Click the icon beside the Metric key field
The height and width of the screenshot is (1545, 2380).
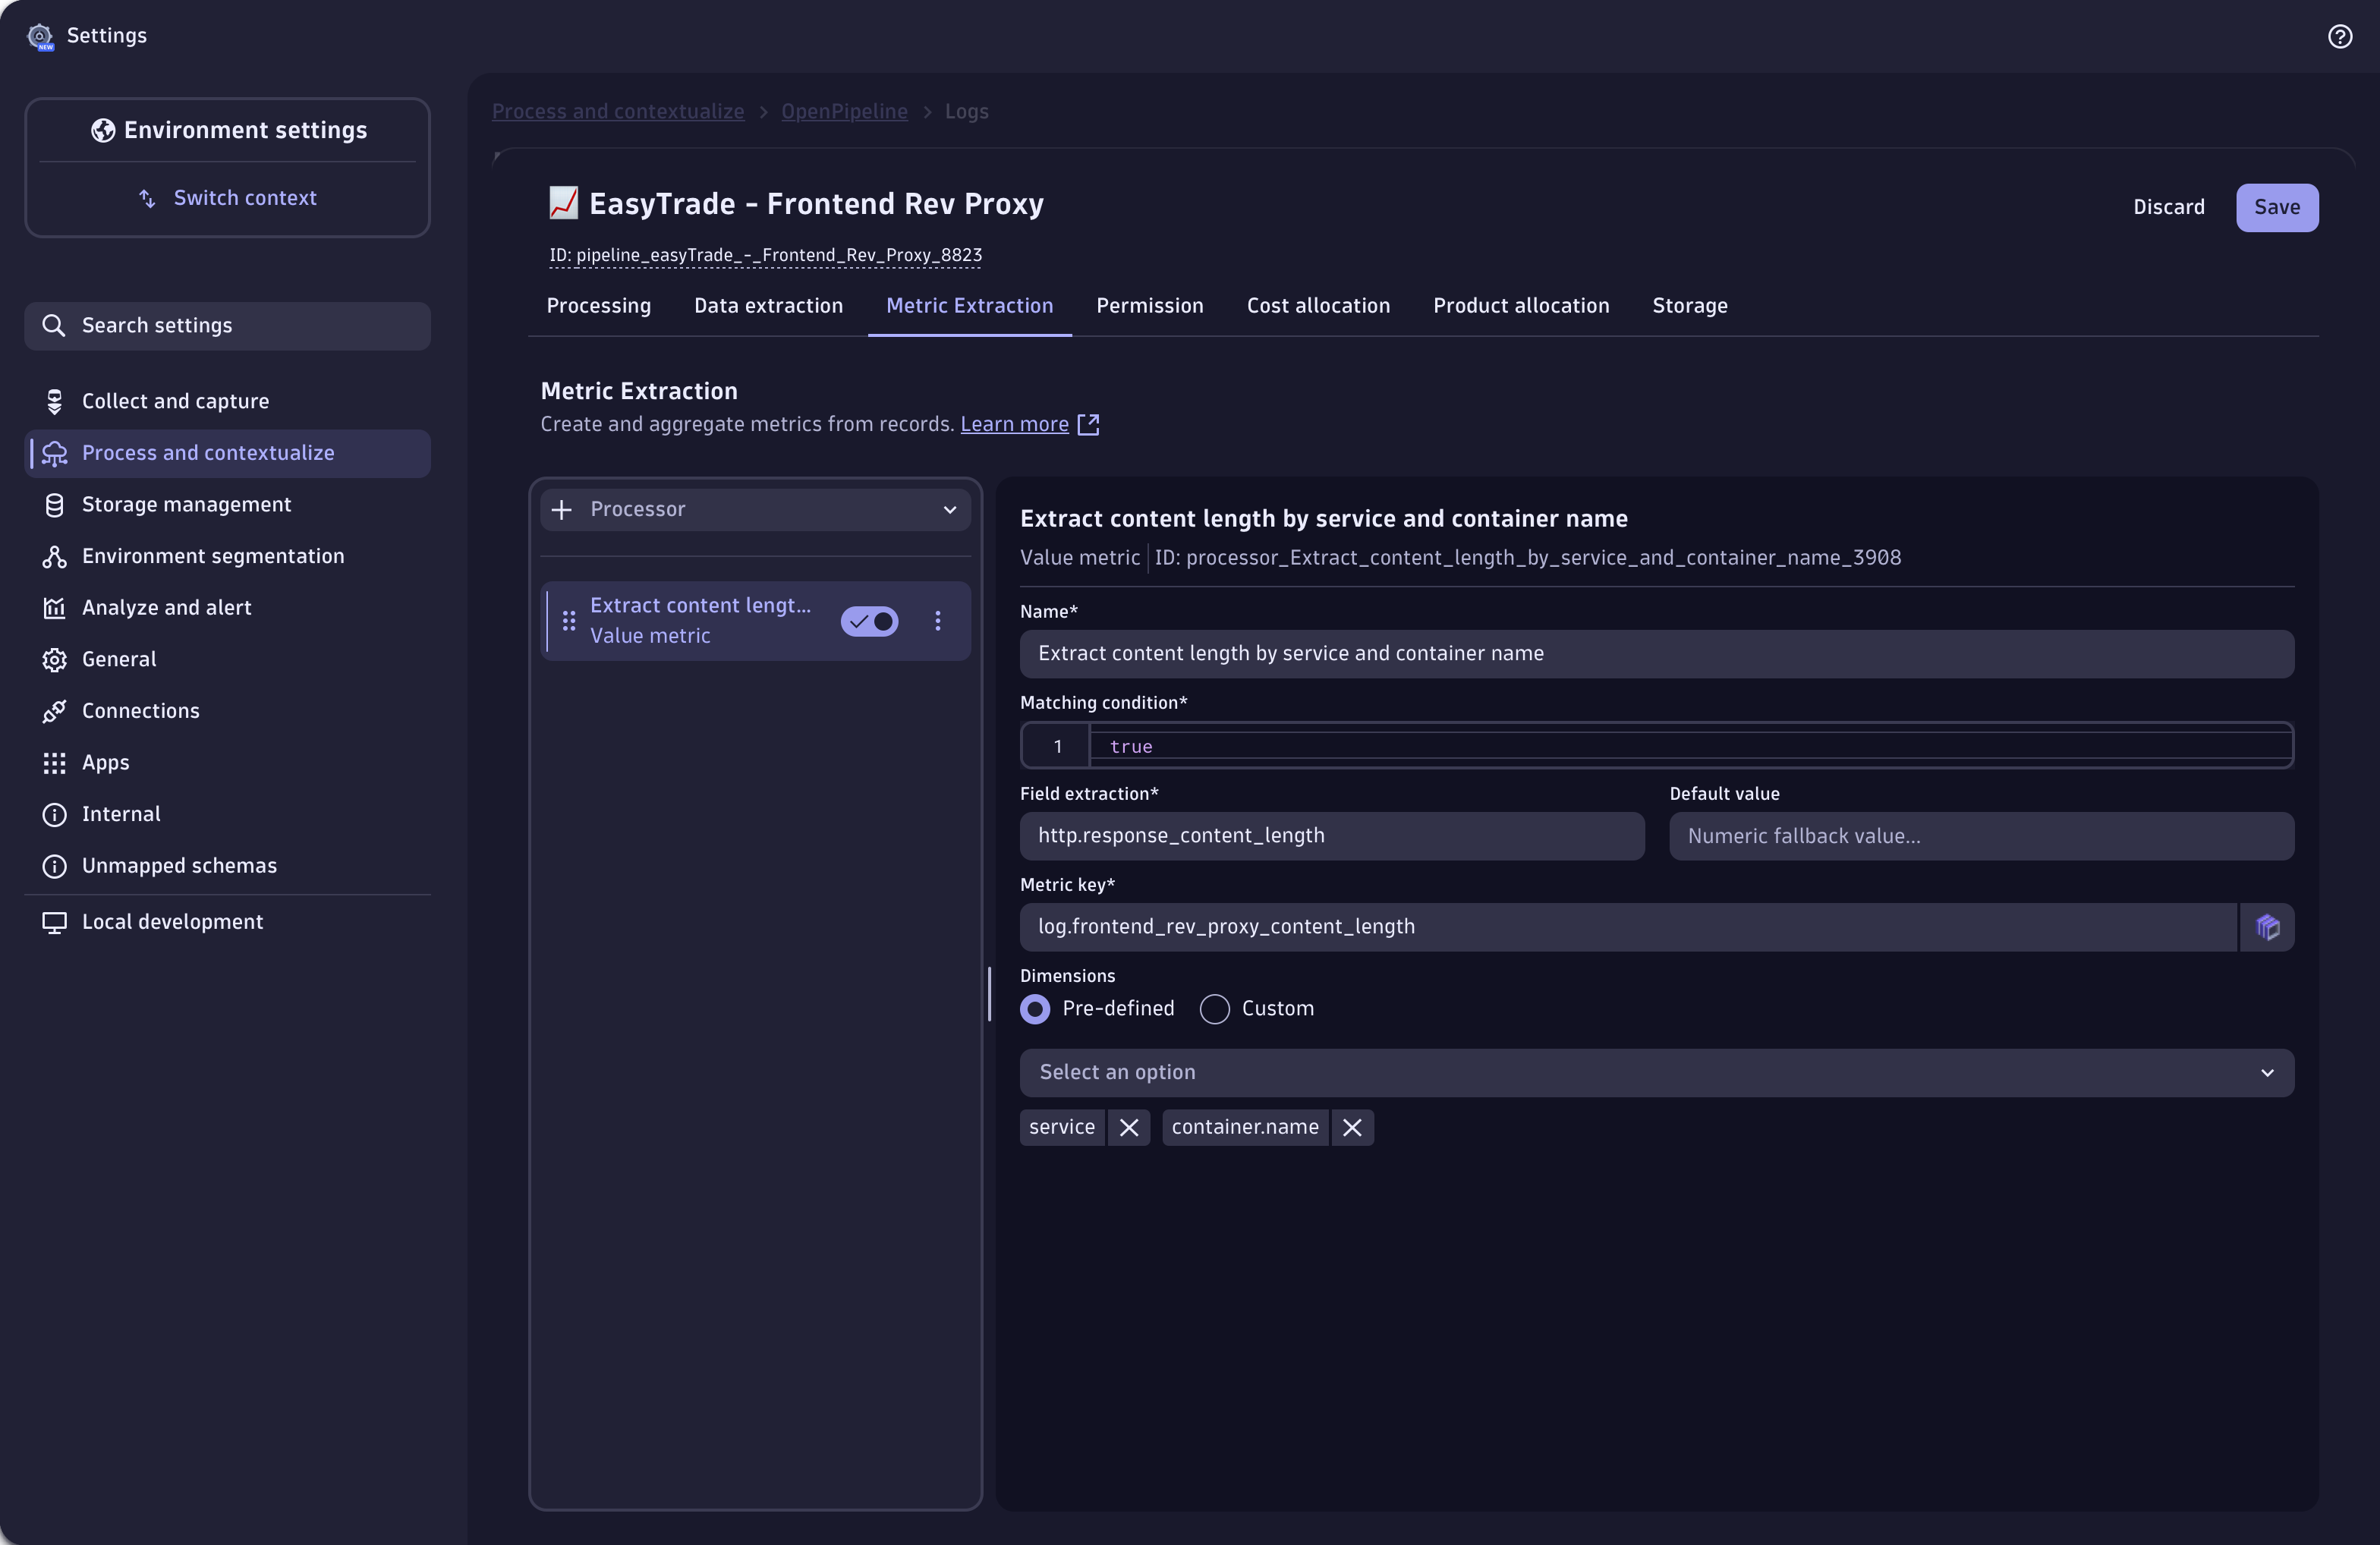[x=2268, y=927]
